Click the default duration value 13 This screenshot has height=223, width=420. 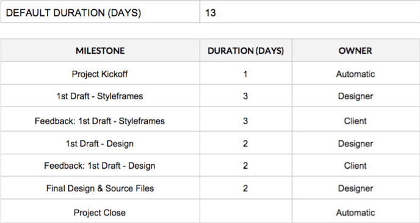211,13
